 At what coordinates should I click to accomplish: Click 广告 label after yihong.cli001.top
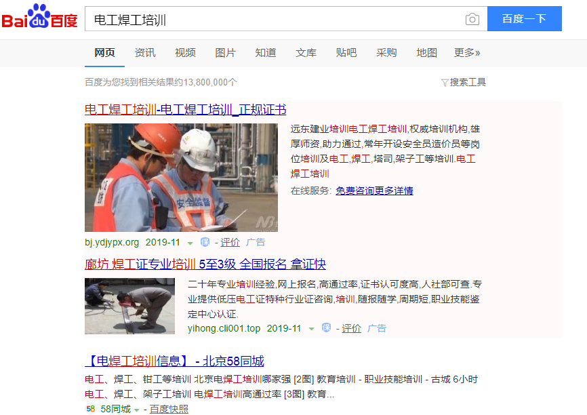tap(377, 328)
